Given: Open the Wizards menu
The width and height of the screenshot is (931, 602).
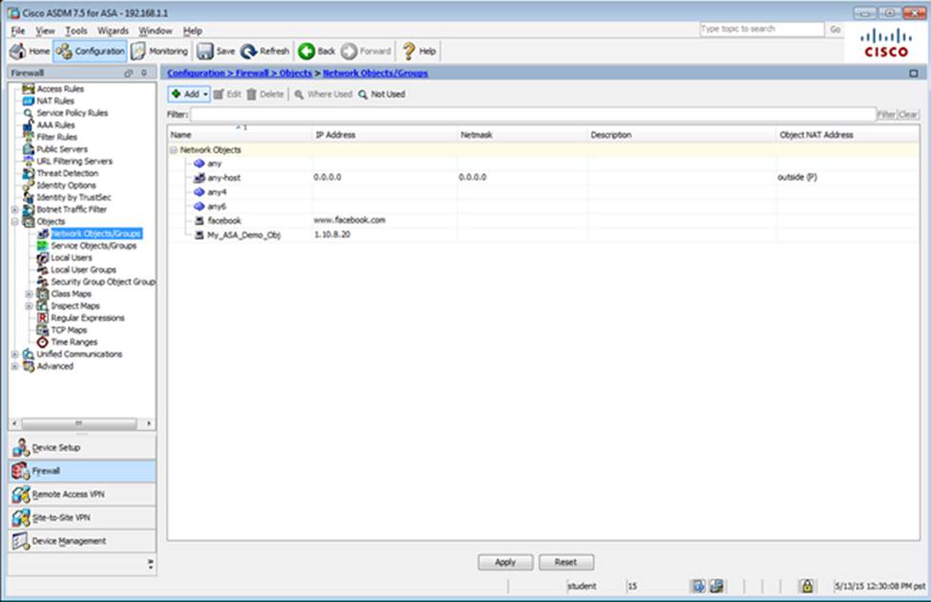Looking at the screenshot, I should point(113,31).
